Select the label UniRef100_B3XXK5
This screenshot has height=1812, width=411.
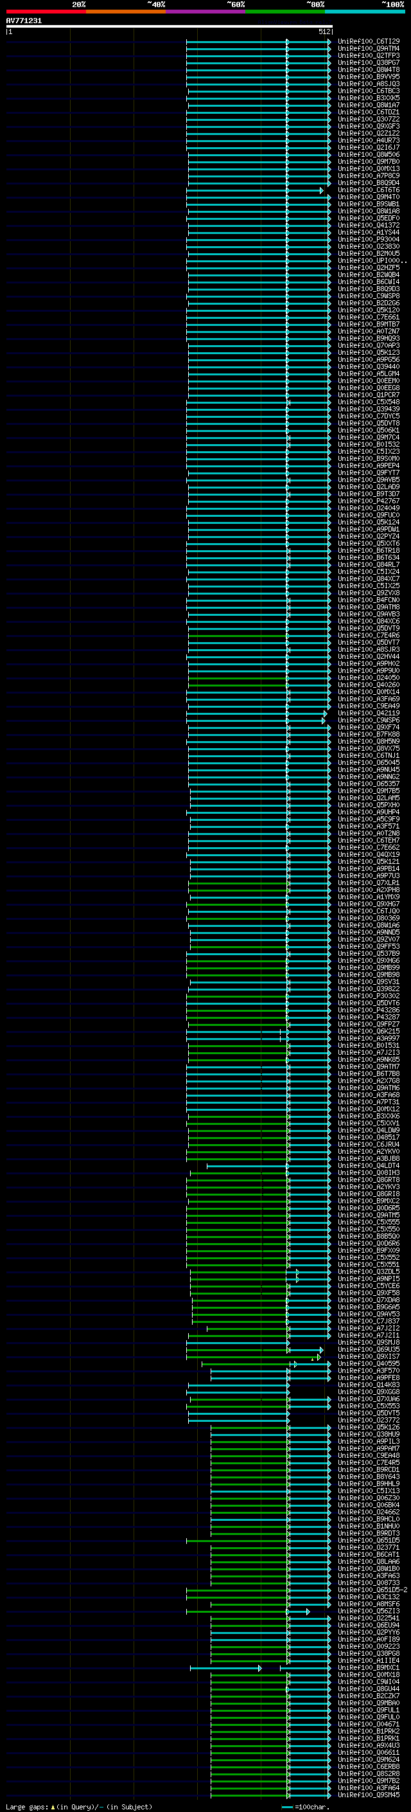[x=369, y=98]
